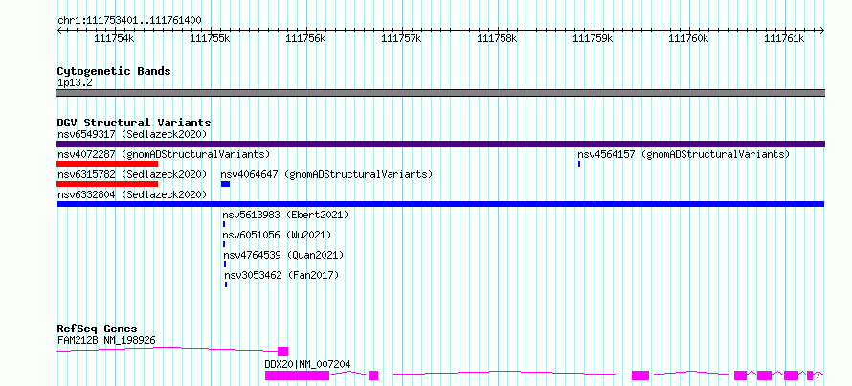852x386 pixels.
Task: Click the DGV Structural Variants track title
Action: (134, 123)
